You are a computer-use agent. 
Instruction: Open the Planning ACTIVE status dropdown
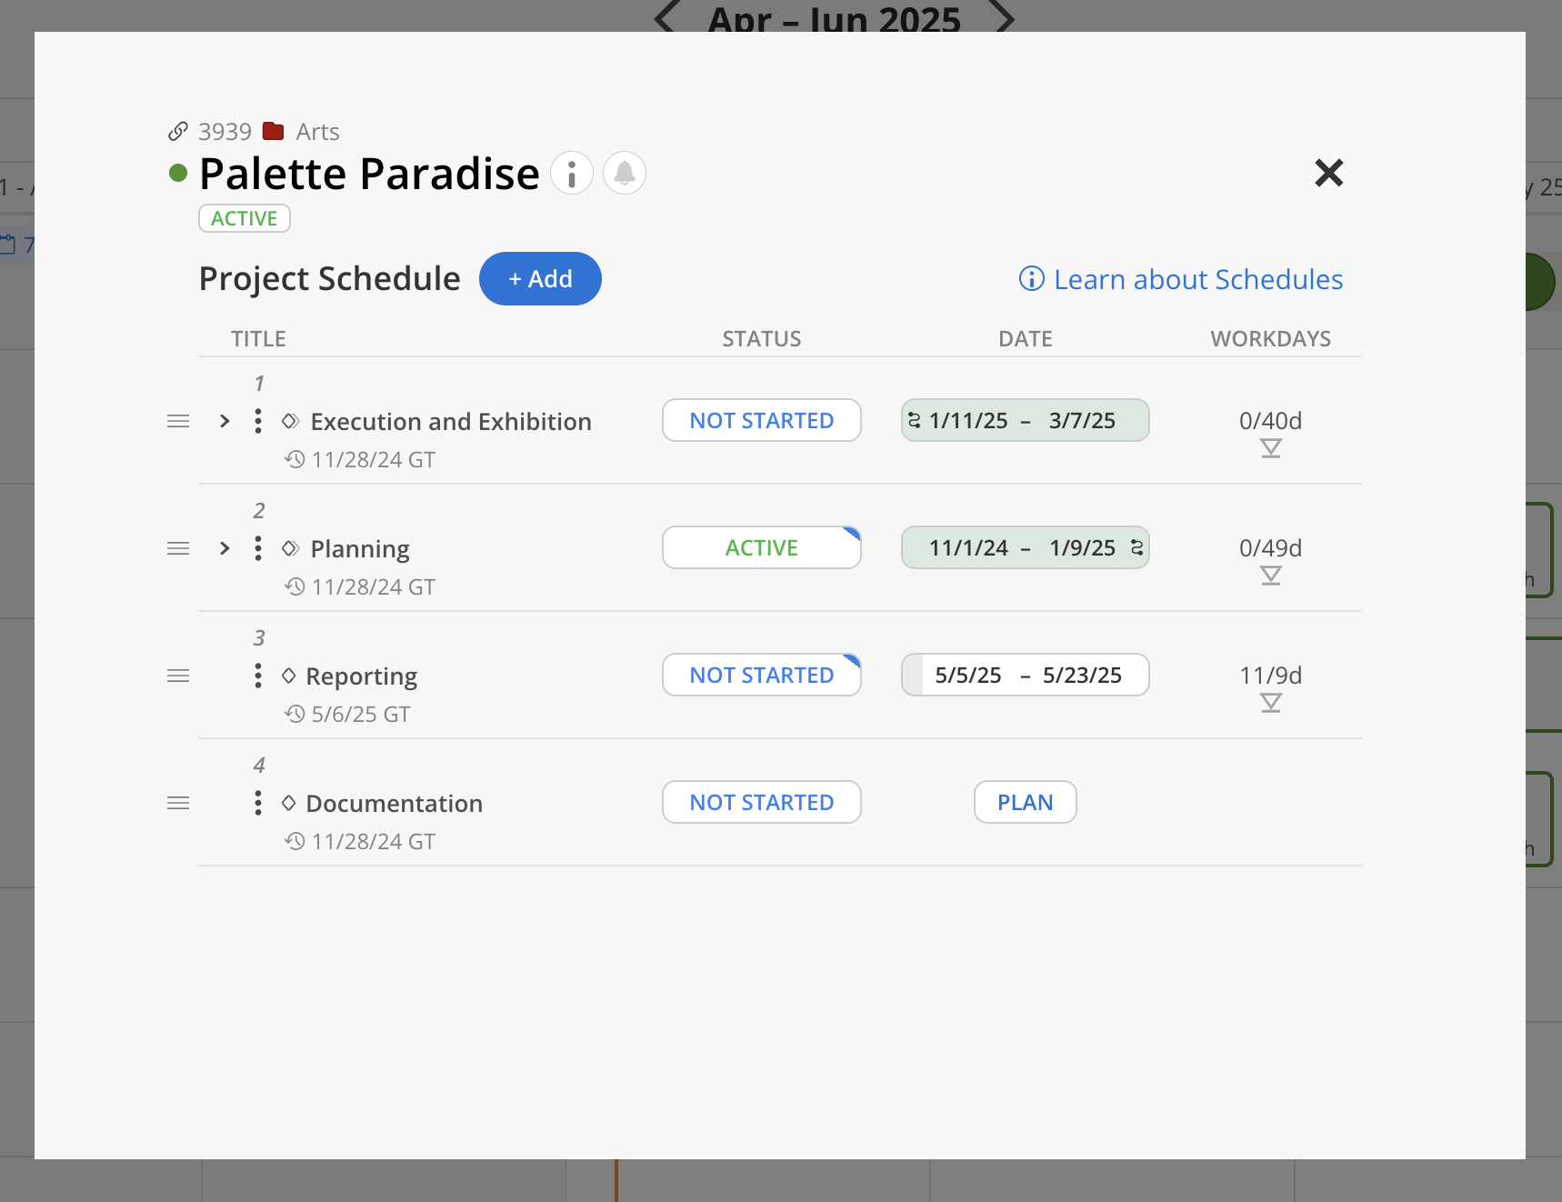point(761,548)
